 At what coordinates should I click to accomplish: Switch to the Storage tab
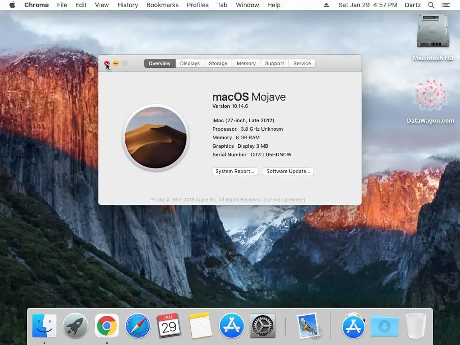218,63
